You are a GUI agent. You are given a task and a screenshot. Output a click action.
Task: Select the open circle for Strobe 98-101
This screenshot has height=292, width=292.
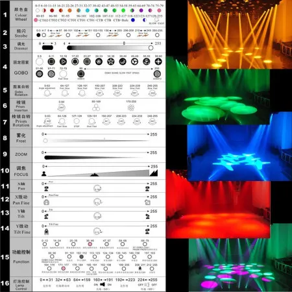click(x=68, y=35)
